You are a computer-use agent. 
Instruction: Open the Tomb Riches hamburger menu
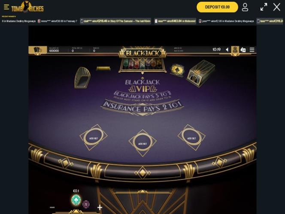pos(6,7)
